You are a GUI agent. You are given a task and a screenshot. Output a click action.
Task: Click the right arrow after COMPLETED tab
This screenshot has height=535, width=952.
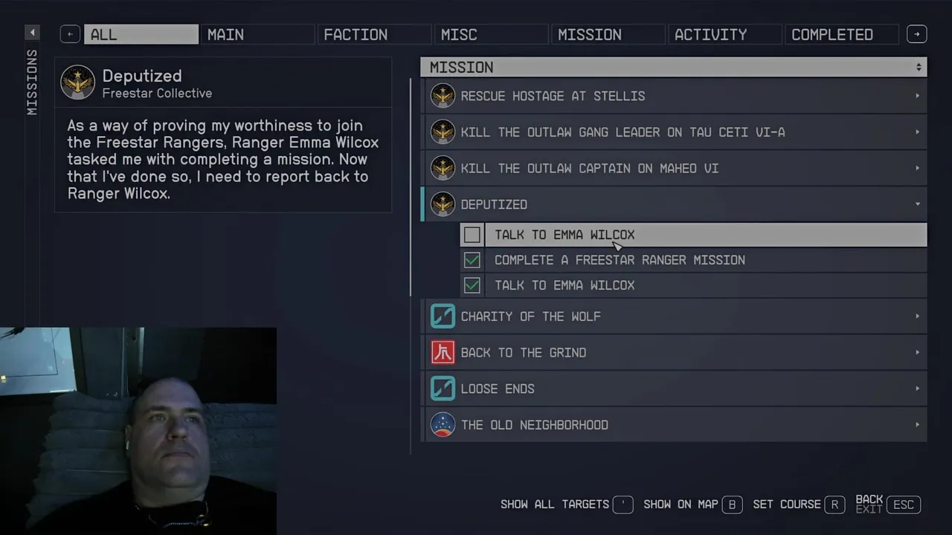[917, 34]
